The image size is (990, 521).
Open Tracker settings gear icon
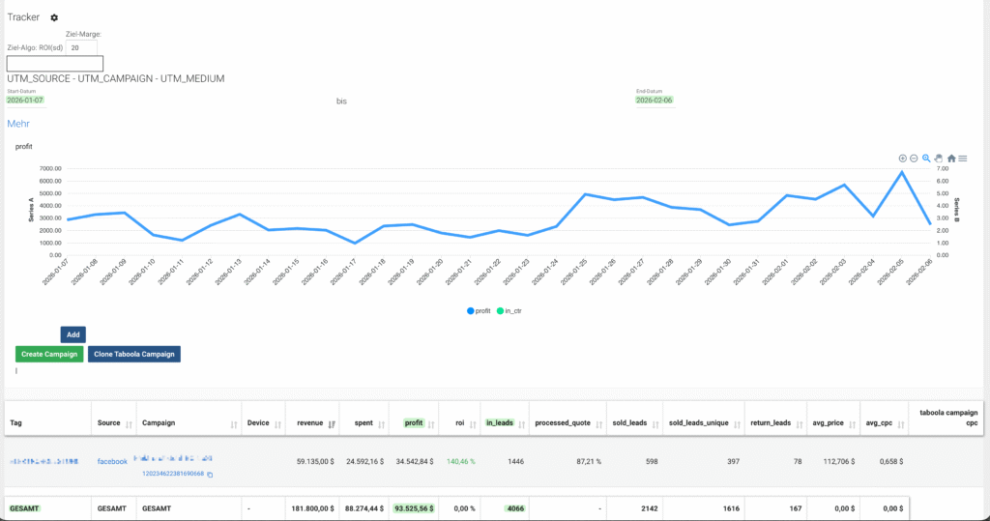click(54, 17)
